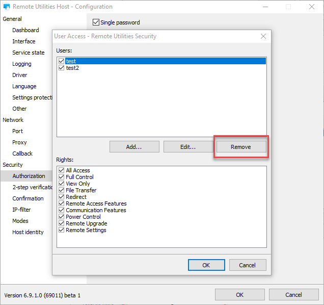Toggle the Power Control right
Image resolution: width=324 pixels, height=305 pixels.
click(x=62, y=217)
